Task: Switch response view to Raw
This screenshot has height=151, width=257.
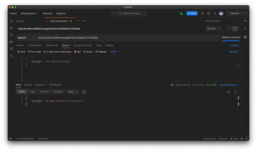Action: click(x=32, y=92)
